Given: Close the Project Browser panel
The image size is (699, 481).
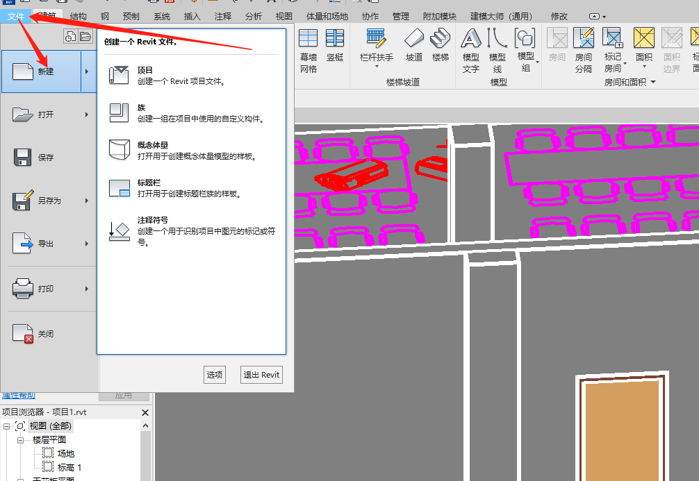Looking at the screenshot, I should click(x=145, y=412).
